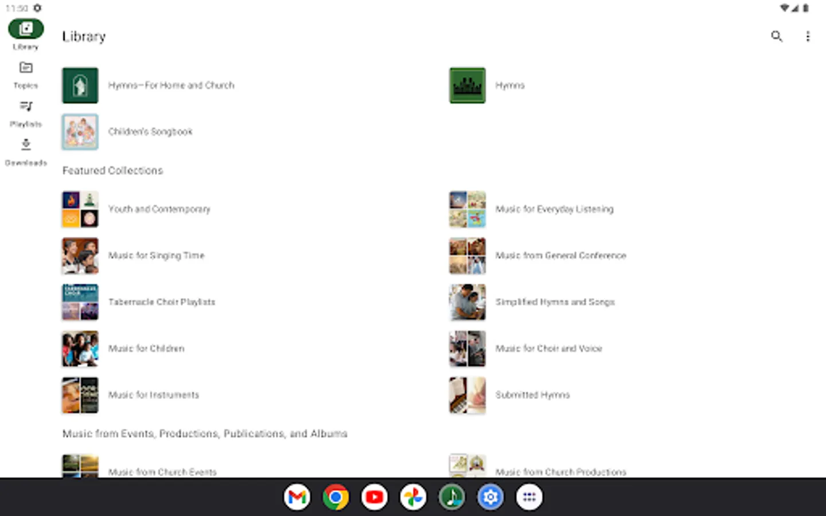Click the search magnifier icon
This screenshot has height=516, width=826.
pos(777,36)
